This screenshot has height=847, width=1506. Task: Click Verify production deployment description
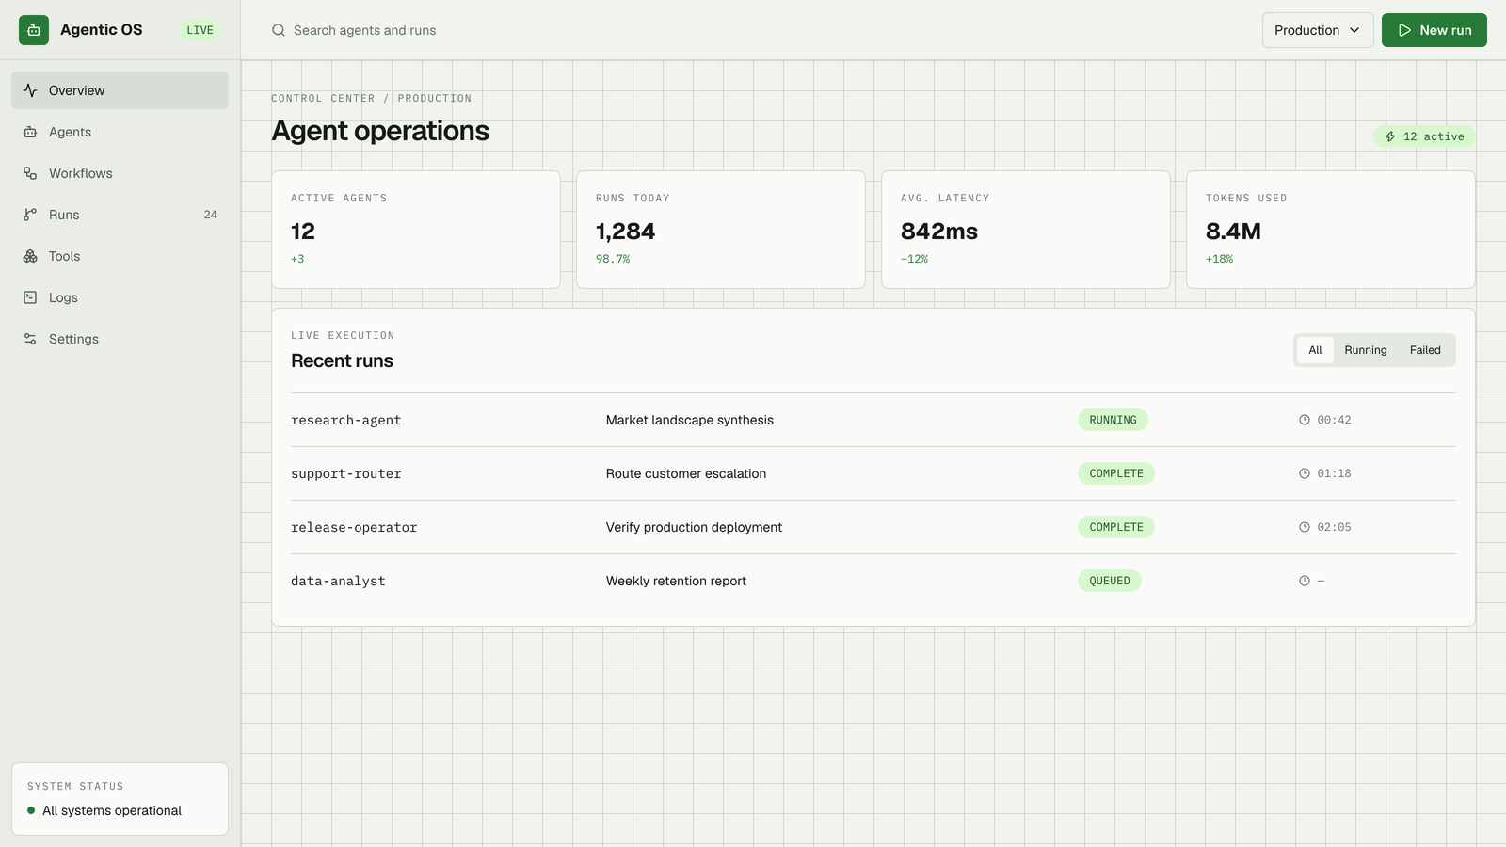point(694,527)
